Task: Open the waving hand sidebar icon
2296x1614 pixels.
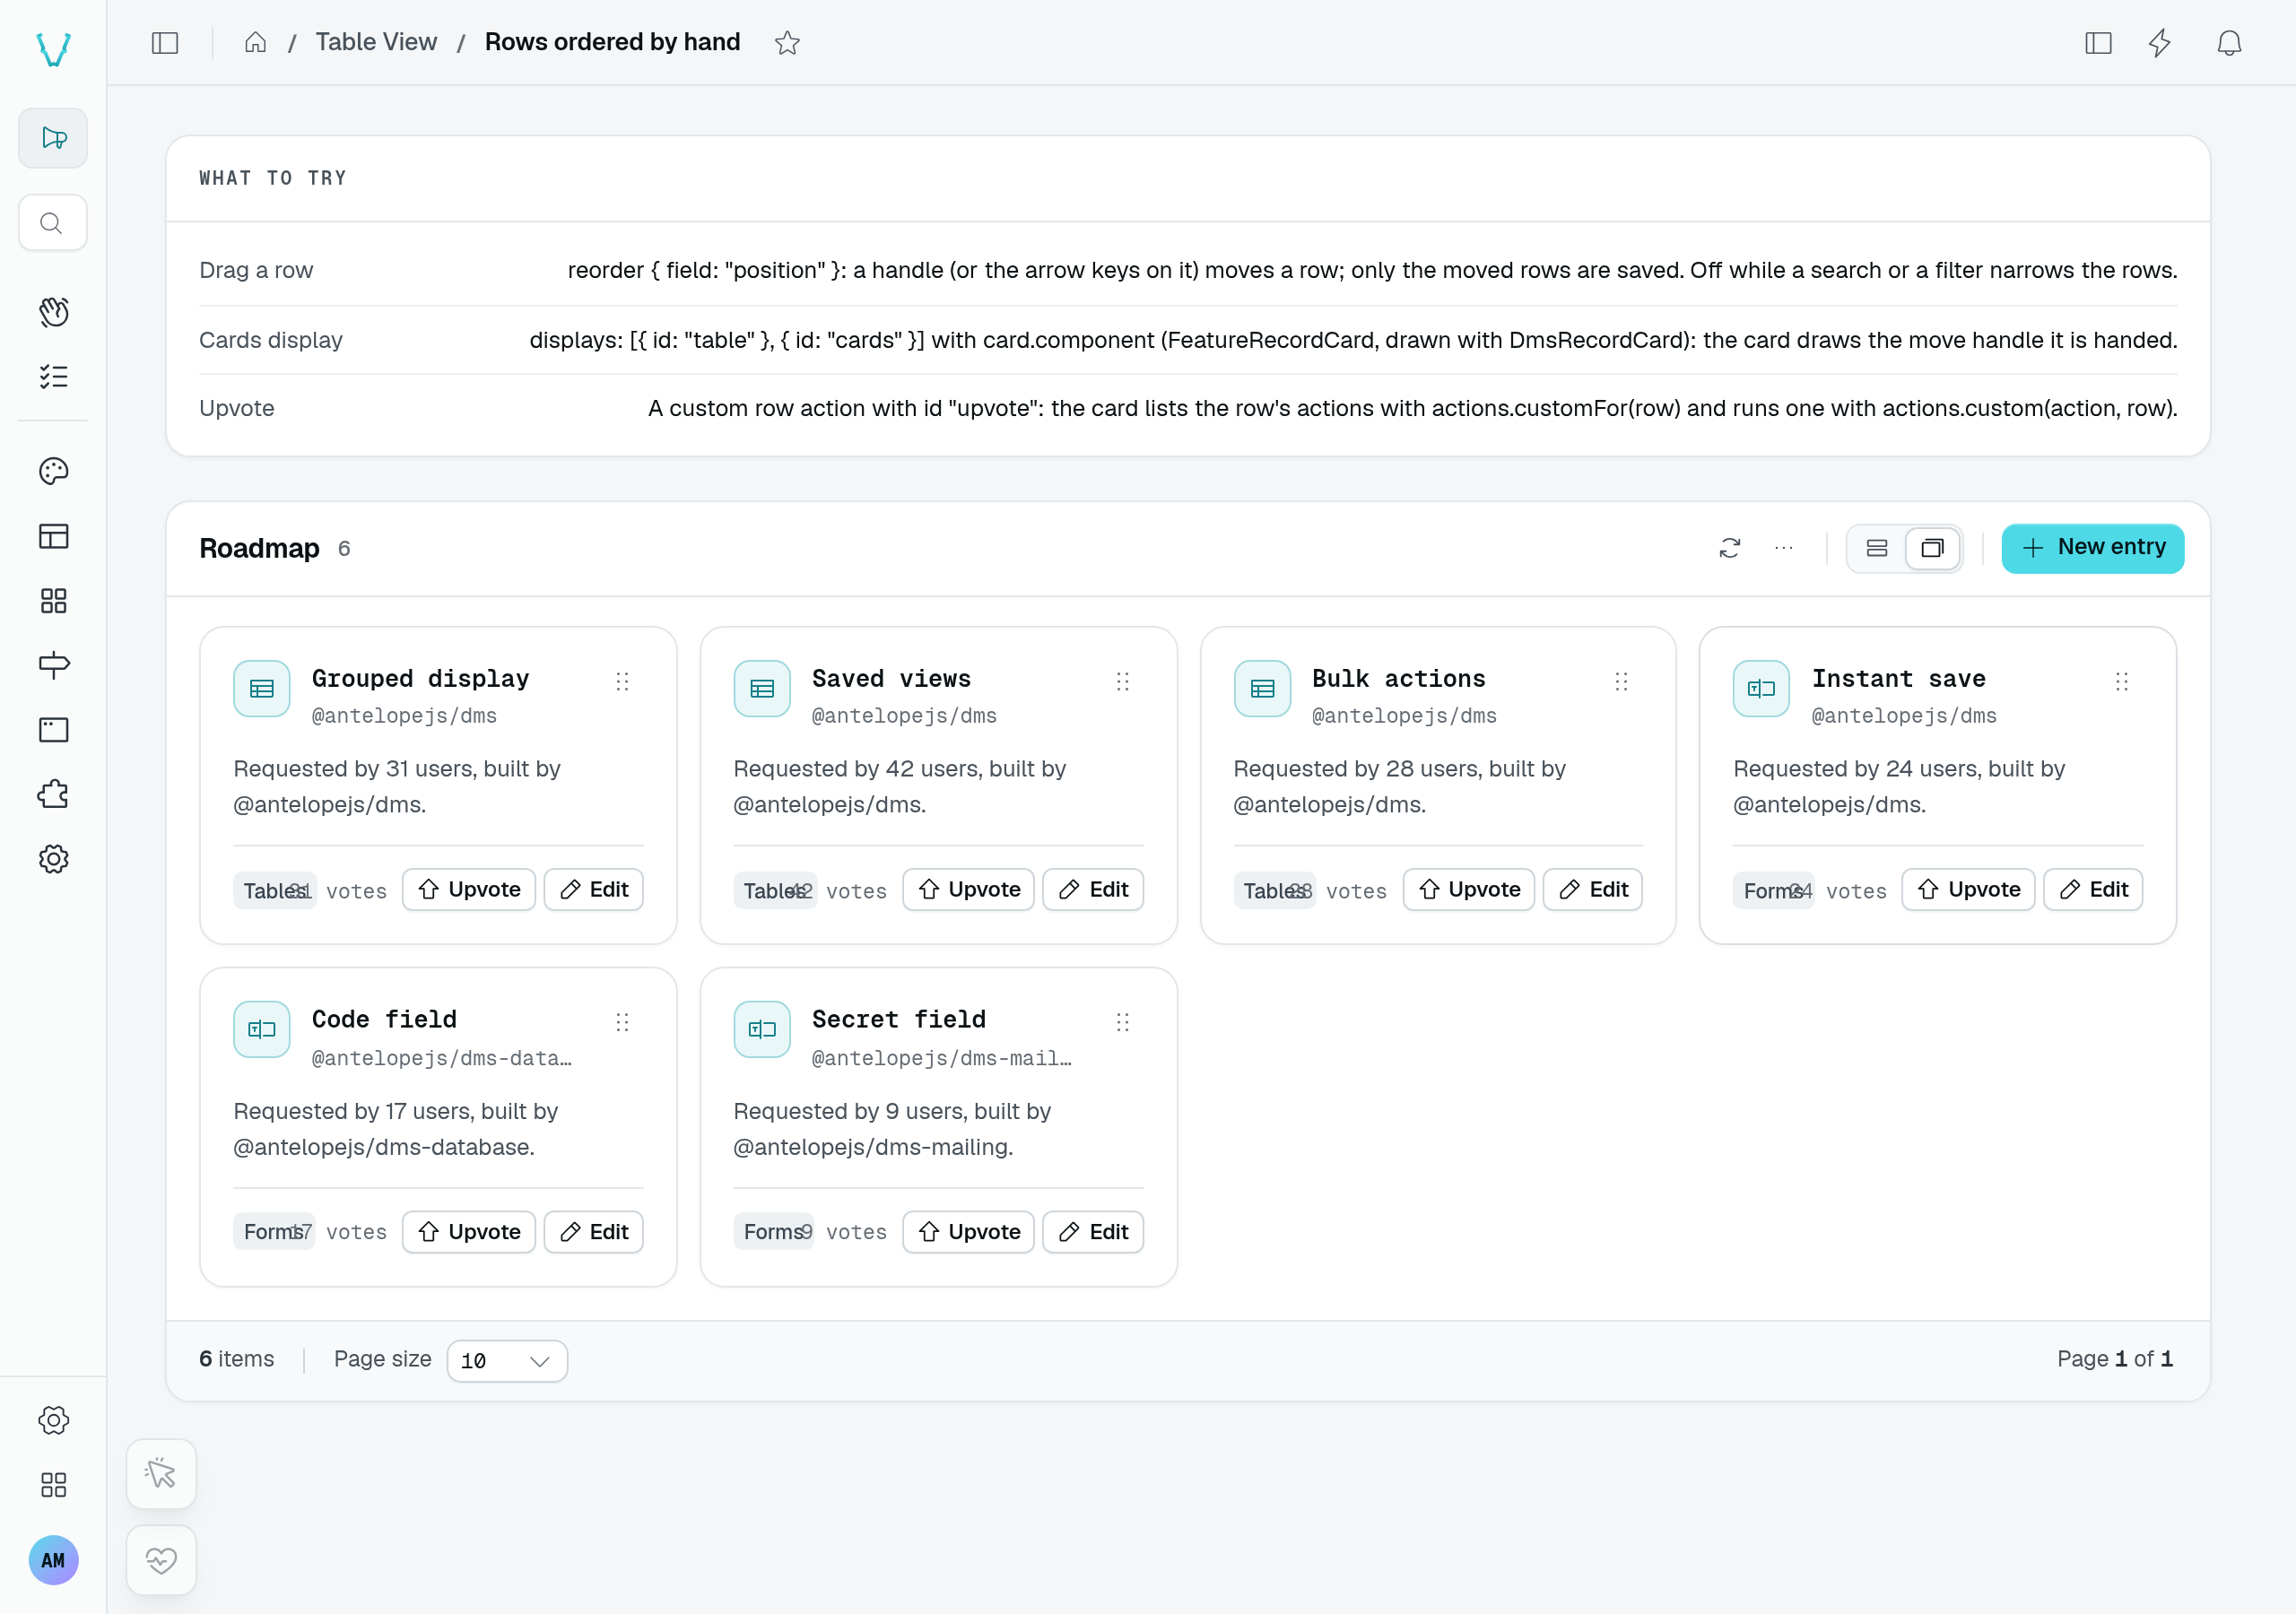Action: tap(53, 312)
